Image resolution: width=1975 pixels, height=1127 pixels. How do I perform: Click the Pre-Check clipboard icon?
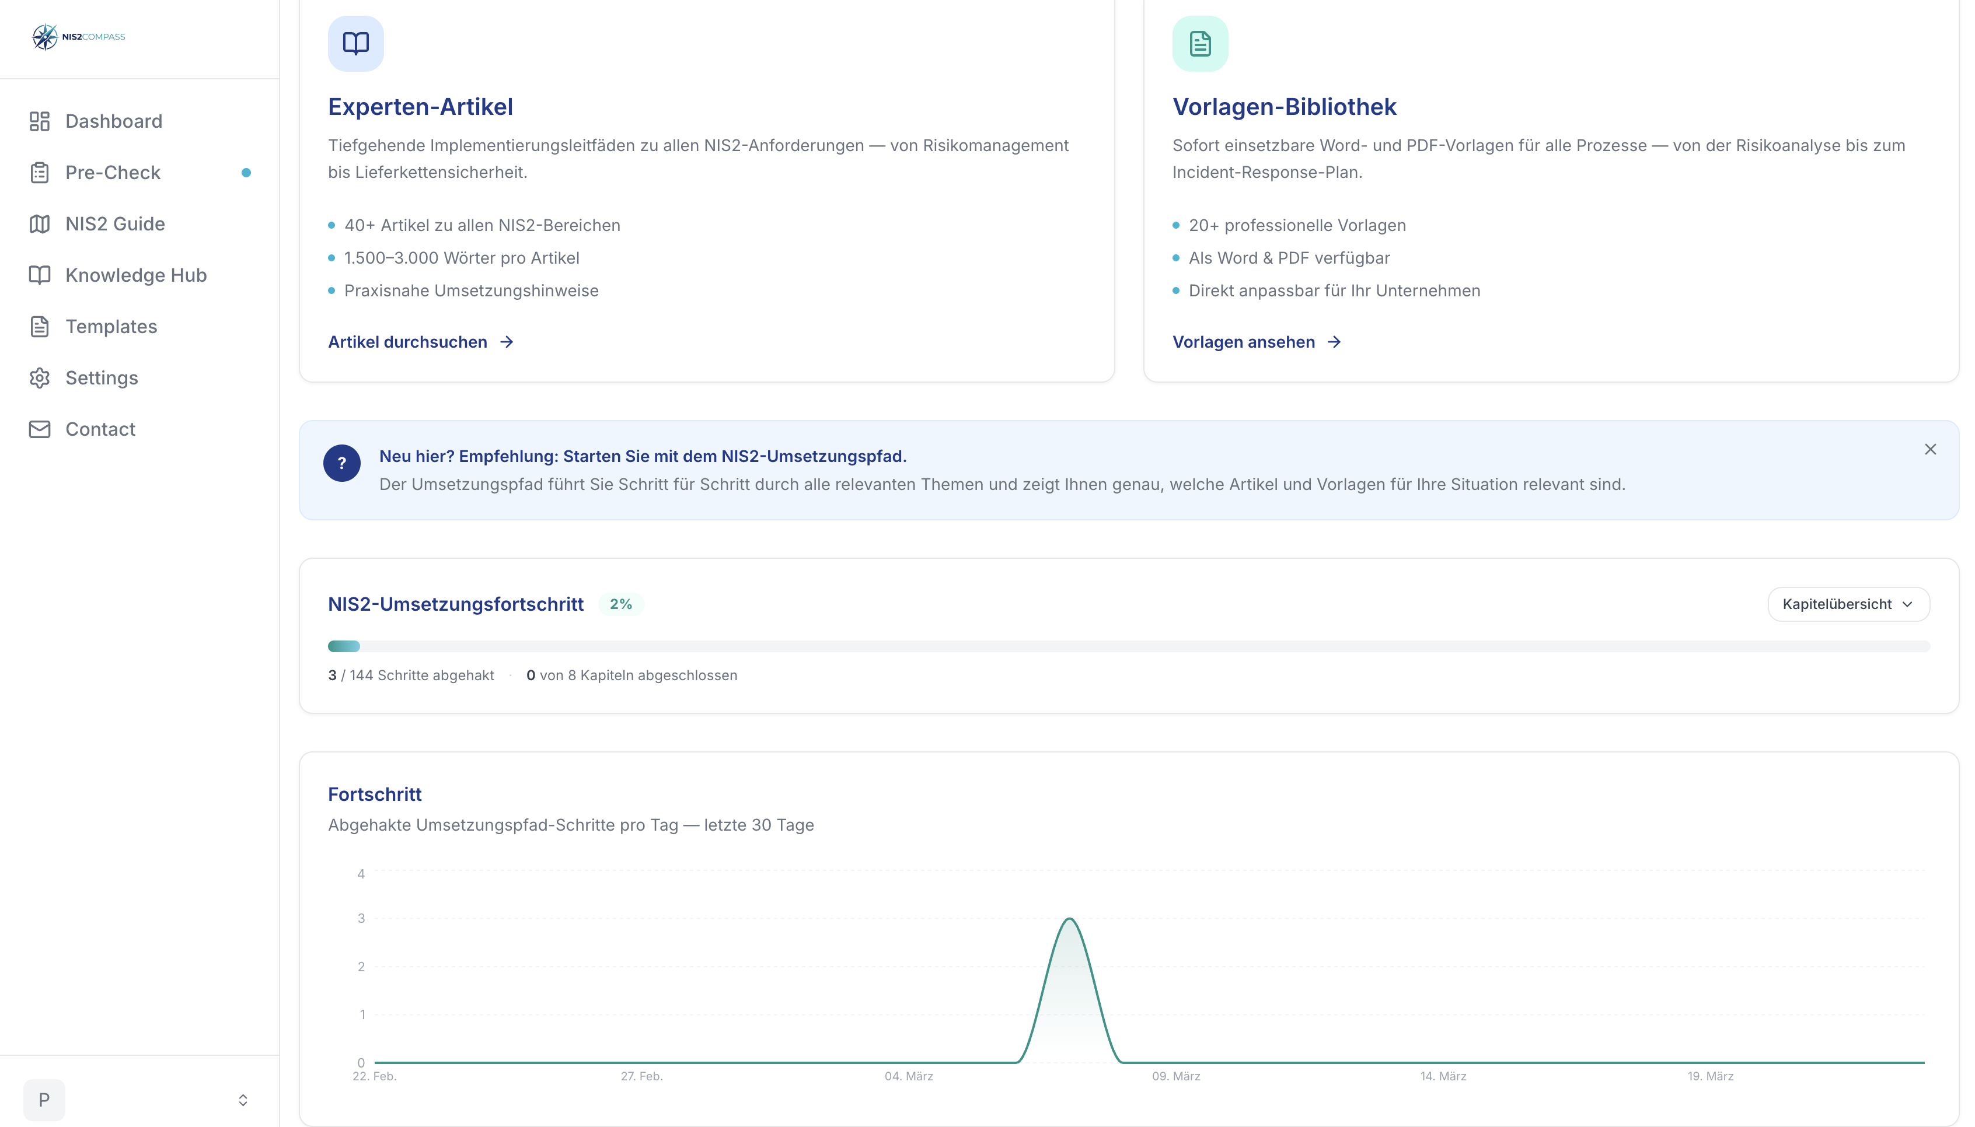pos(40,173)
